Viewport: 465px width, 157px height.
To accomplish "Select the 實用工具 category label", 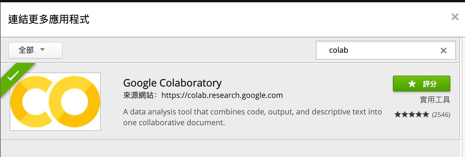I will (435, 99).
